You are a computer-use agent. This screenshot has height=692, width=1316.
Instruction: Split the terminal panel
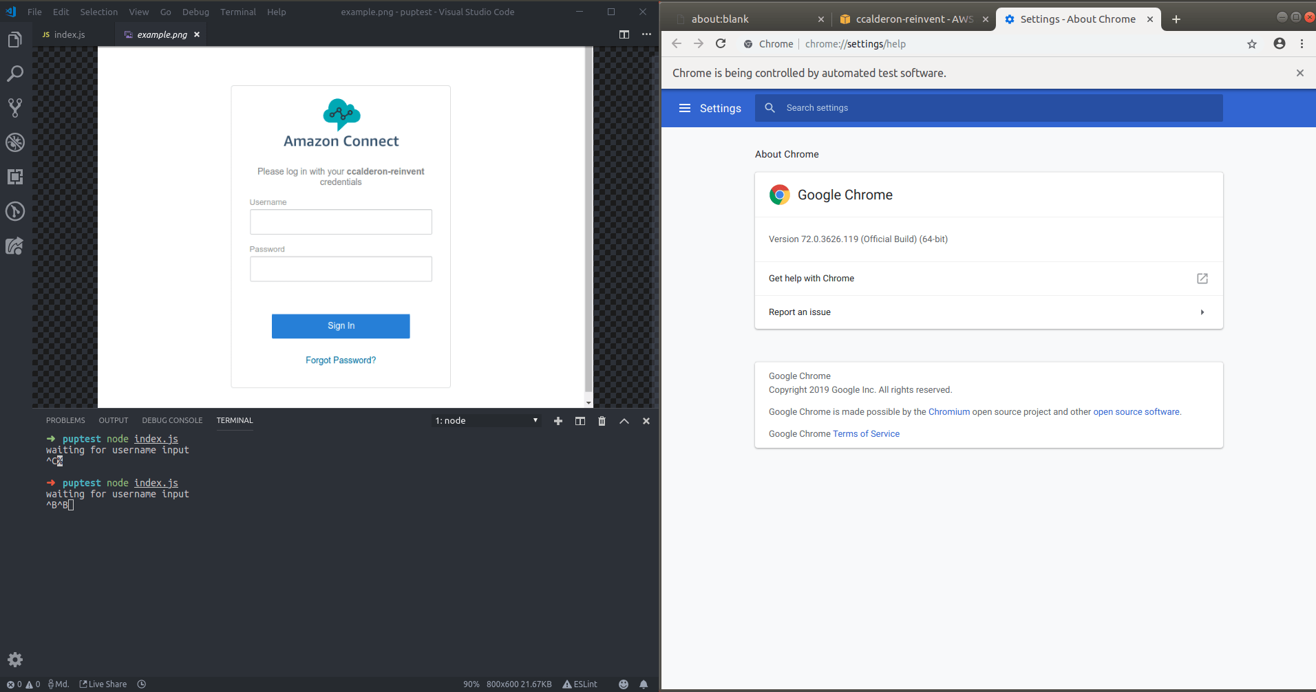pyautogui.click(x=580, y=420)
